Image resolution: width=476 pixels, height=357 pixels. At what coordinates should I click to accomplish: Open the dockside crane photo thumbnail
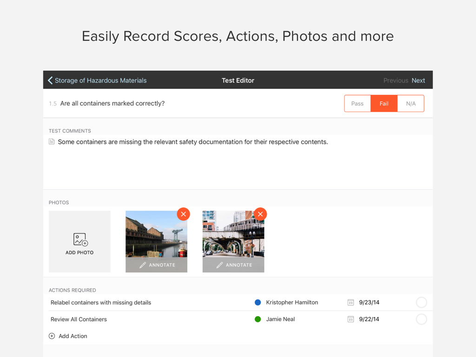coord(156,235)
